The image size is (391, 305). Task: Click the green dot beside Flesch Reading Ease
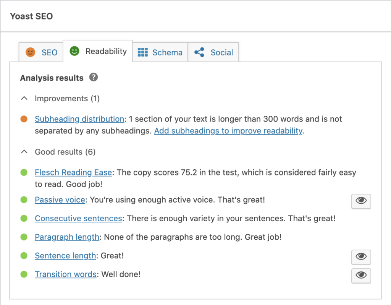[x=24, y=172]
